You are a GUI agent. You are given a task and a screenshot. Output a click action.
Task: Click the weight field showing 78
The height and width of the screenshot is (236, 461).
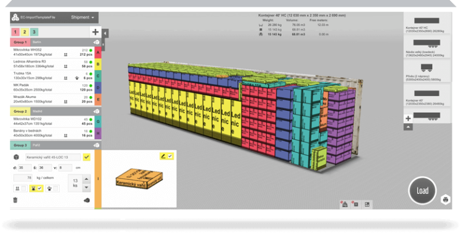pyautogui.click(x=23, y=178)
